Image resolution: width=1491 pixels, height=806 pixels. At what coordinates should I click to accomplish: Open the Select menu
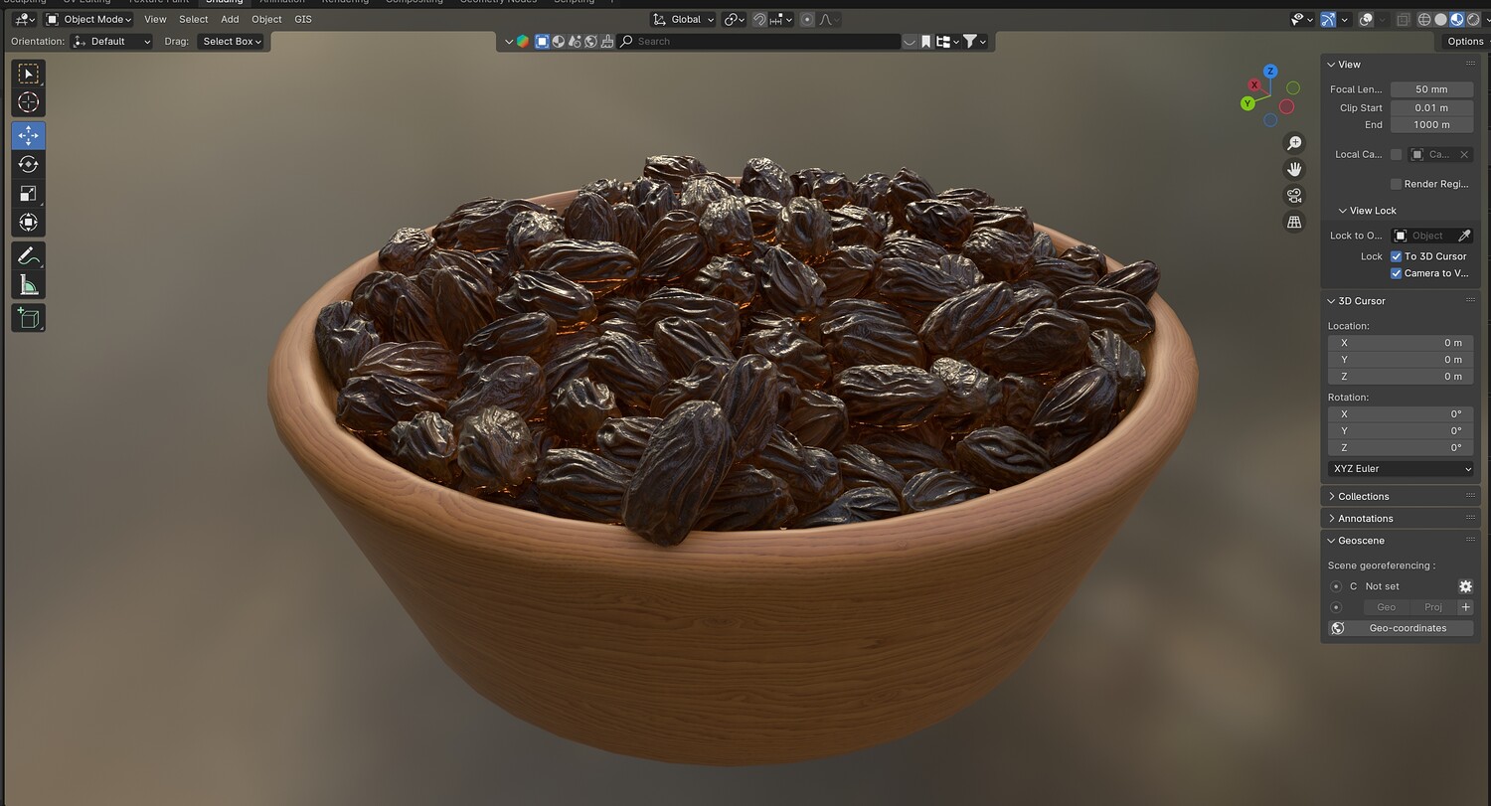(194, 19)
